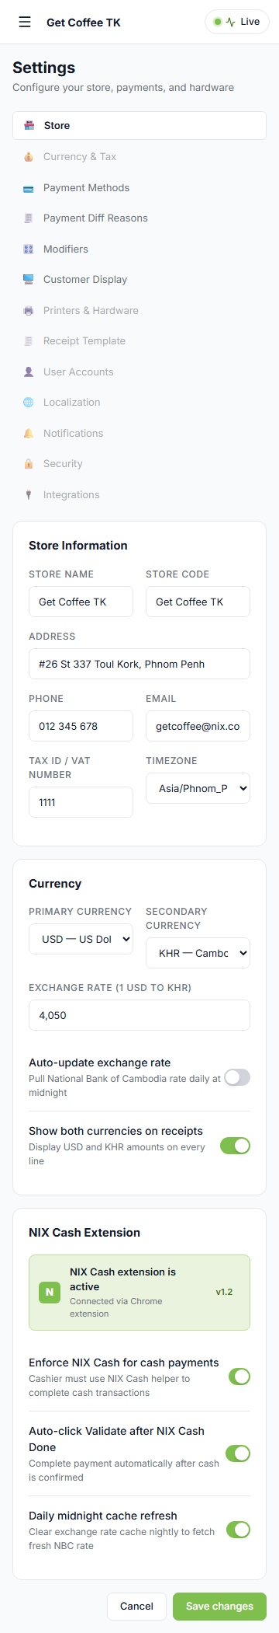The width and height of the screenshot is (279, 1633).
Task: Disable Enforce NIX Cash for cash payments
Action: point(239,1377)
